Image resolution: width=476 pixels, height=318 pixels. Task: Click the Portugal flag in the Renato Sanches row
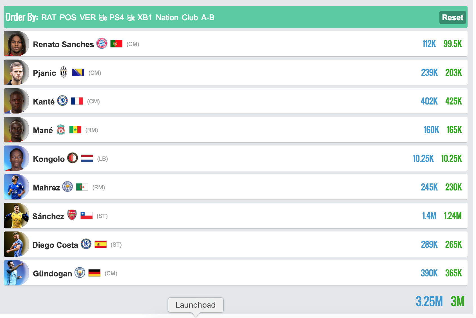[x=116, y=44]
